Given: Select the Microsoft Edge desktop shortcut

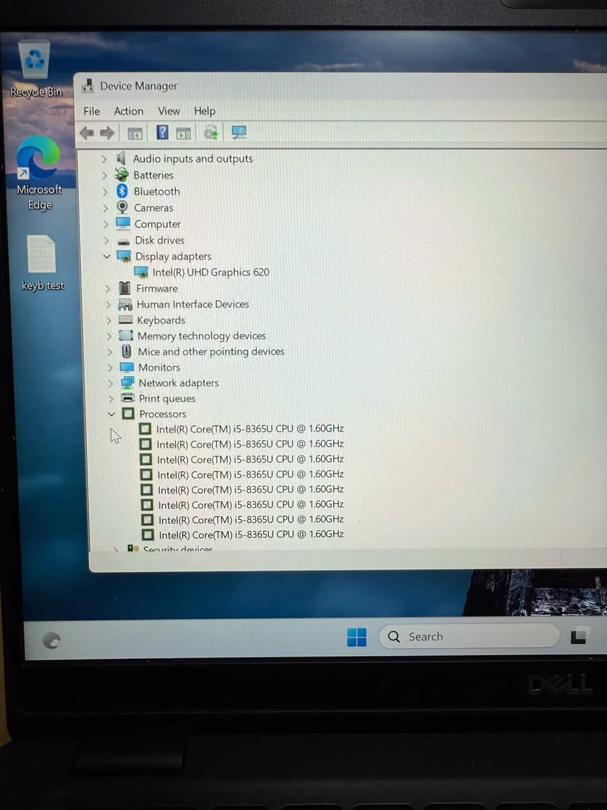Looking at the screenshot, I should [39, 174].
